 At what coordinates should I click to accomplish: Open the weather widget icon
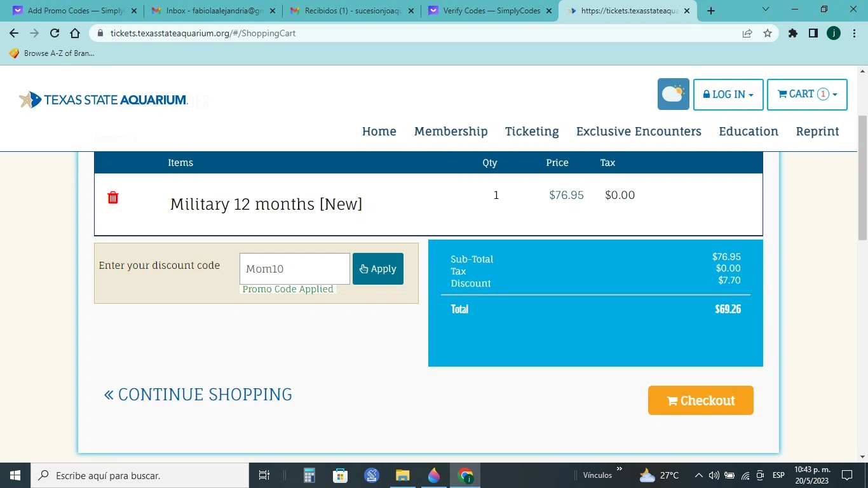[x=674, y=94]
